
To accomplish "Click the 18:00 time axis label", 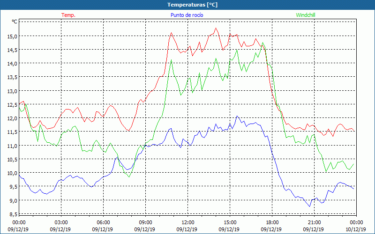I will 272,222.
